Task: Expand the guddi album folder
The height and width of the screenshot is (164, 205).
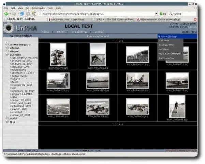Action: [7, 118]
